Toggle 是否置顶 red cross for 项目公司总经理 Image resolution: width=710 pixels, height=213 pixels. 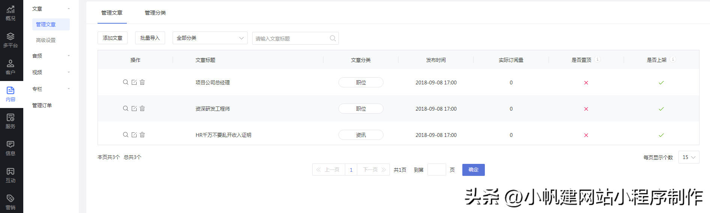586,82
